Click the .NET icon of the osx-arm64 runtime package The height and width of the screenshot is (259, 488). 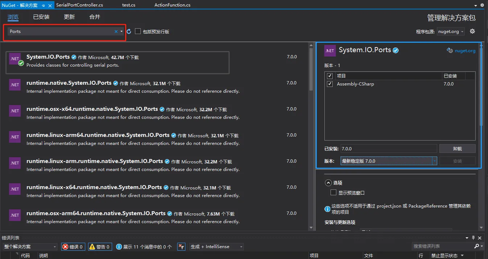pos(15,215)
